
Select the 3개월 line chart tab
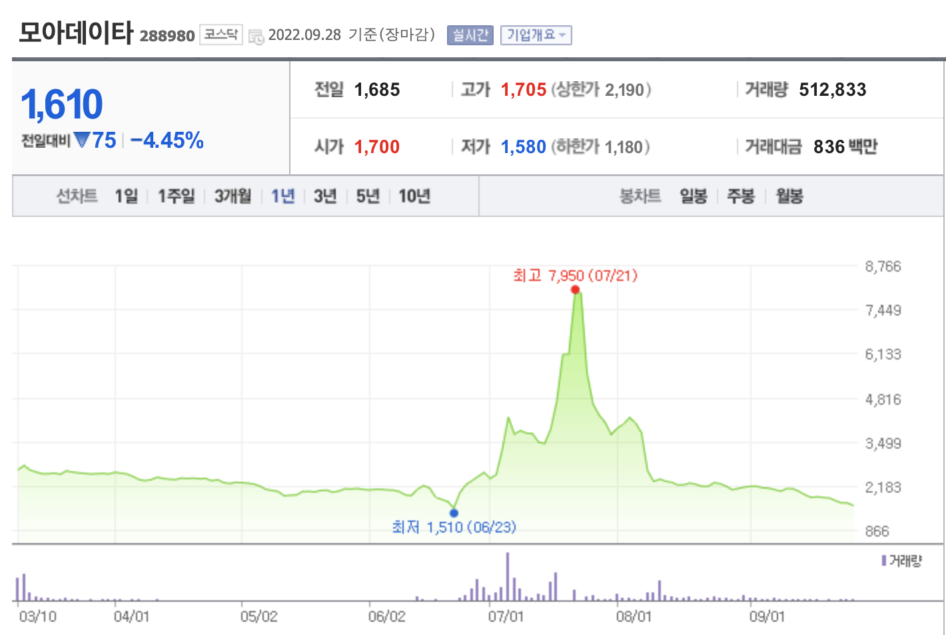point(233,196)
